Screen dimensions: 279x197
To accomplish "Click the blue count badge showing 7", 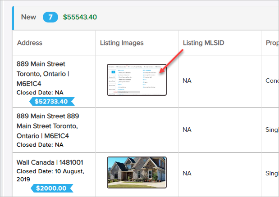I will pyautogui.click(x=50, y=17).
